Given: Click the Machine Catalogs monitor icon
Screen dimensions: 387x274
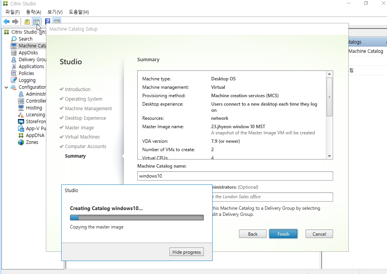Looking at the screenshot, I should point(14,46).
